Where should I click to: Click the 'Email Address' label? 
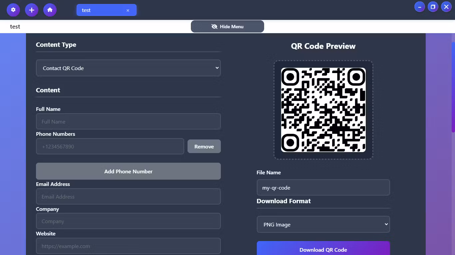click(x=53, y=184)
